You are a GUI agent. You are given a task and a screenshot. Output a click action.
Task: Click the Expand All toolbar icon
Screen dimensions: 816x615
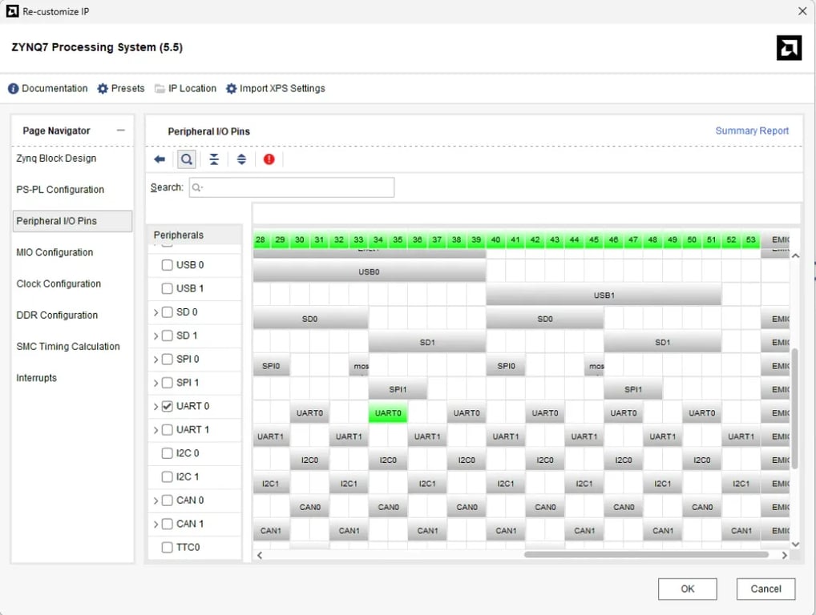[241, 159]
